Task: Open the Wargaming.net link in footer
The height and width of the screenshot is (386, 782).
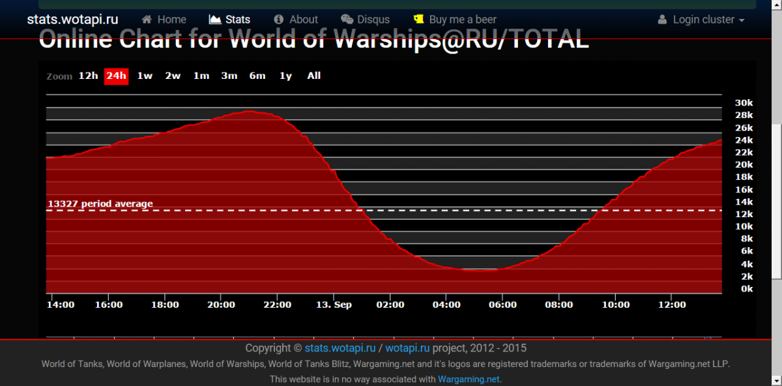Action: point(469,379)
